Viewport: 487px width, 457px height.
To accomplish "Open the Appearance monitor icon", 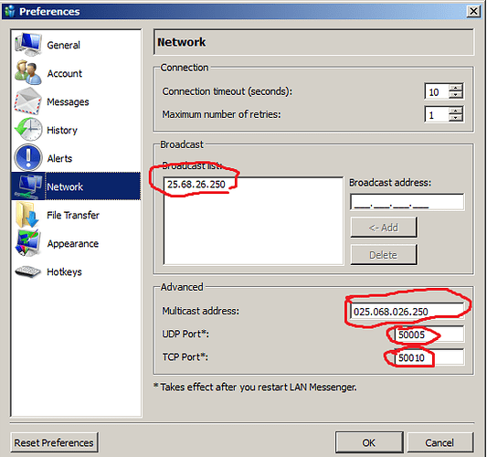I will [28, 243].
